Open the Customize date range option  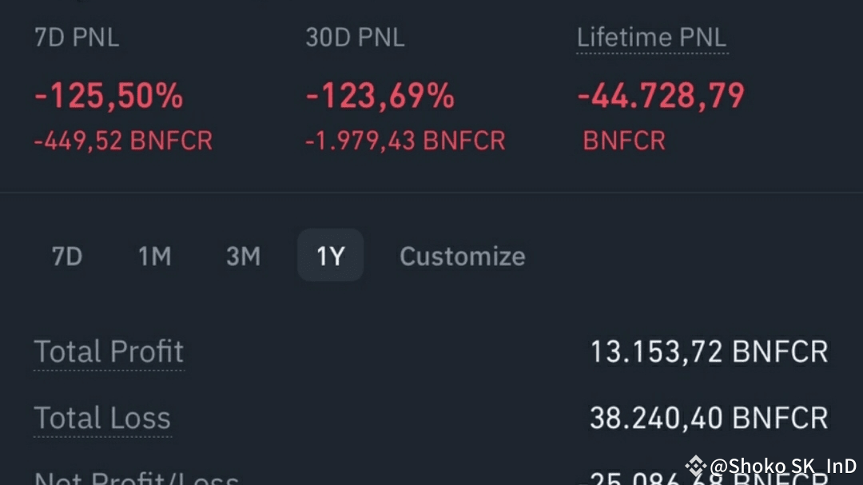click(x=462, y=256)
